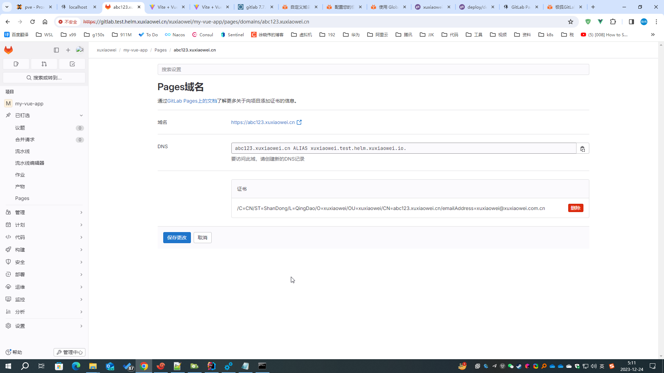Bookmark this page with star icon
The width and height of the screenshot is (664, 373).
[571, 22]
